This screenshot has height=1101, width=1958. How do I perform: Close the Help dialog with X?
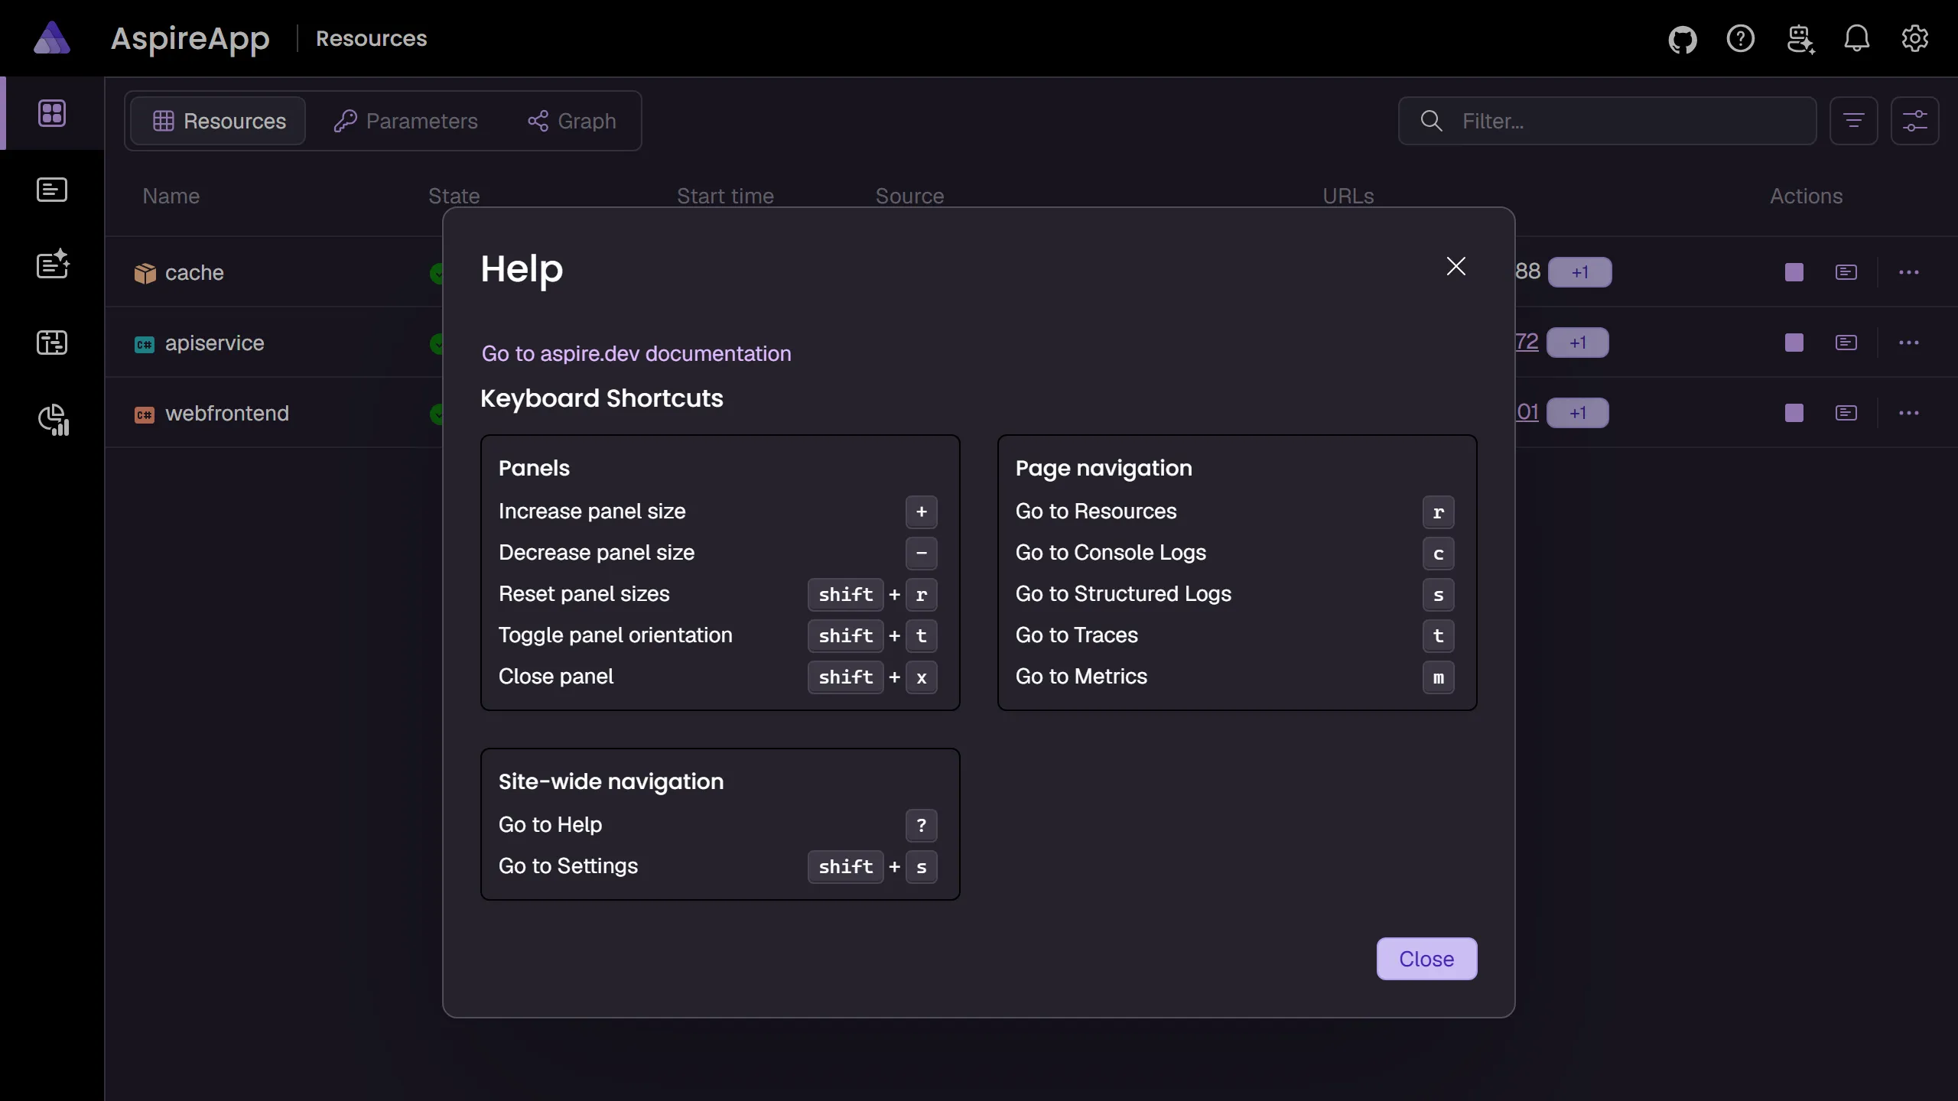1456,266
